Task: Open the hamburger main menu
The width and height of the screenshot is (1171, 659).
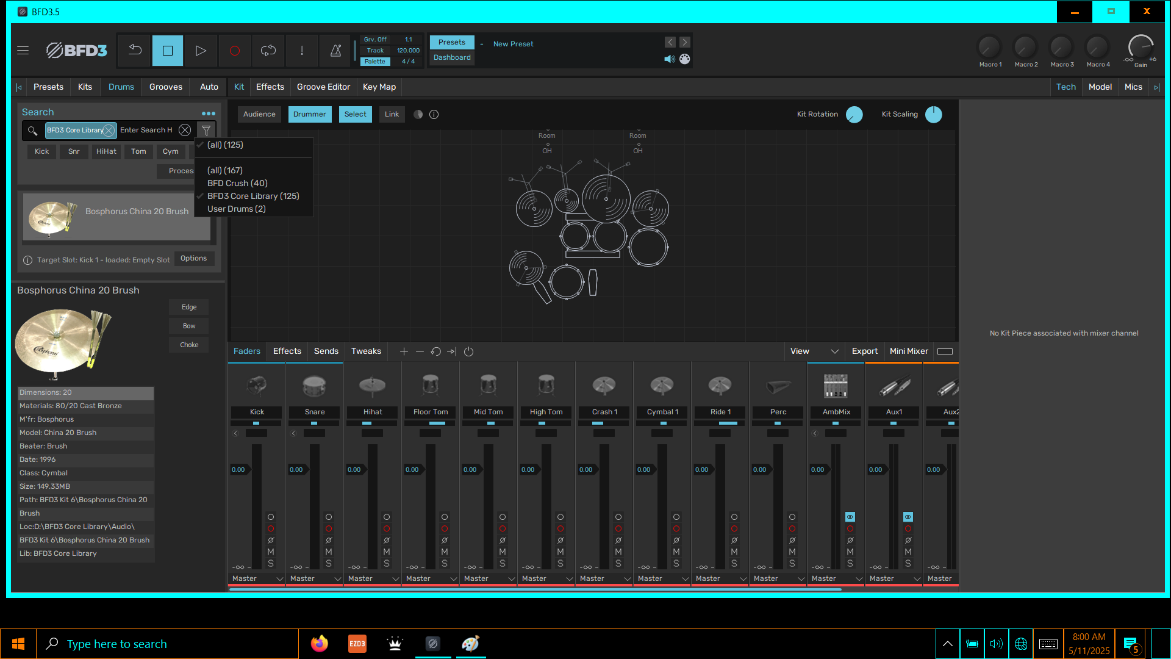Action: pyautogui.click(x=23, y=51)
